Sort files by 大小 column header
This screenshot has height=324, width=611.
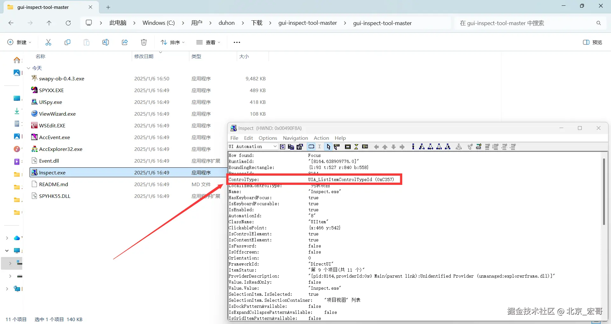(244, 56)
